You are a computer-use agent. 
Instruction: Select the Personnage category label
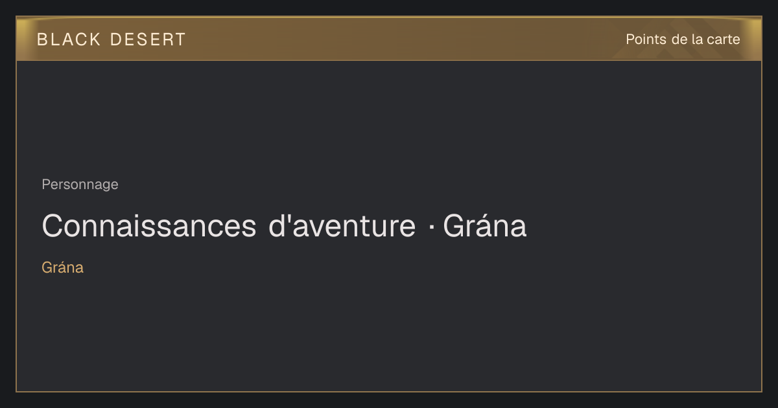pyautogui.click(x=80, y=185)
